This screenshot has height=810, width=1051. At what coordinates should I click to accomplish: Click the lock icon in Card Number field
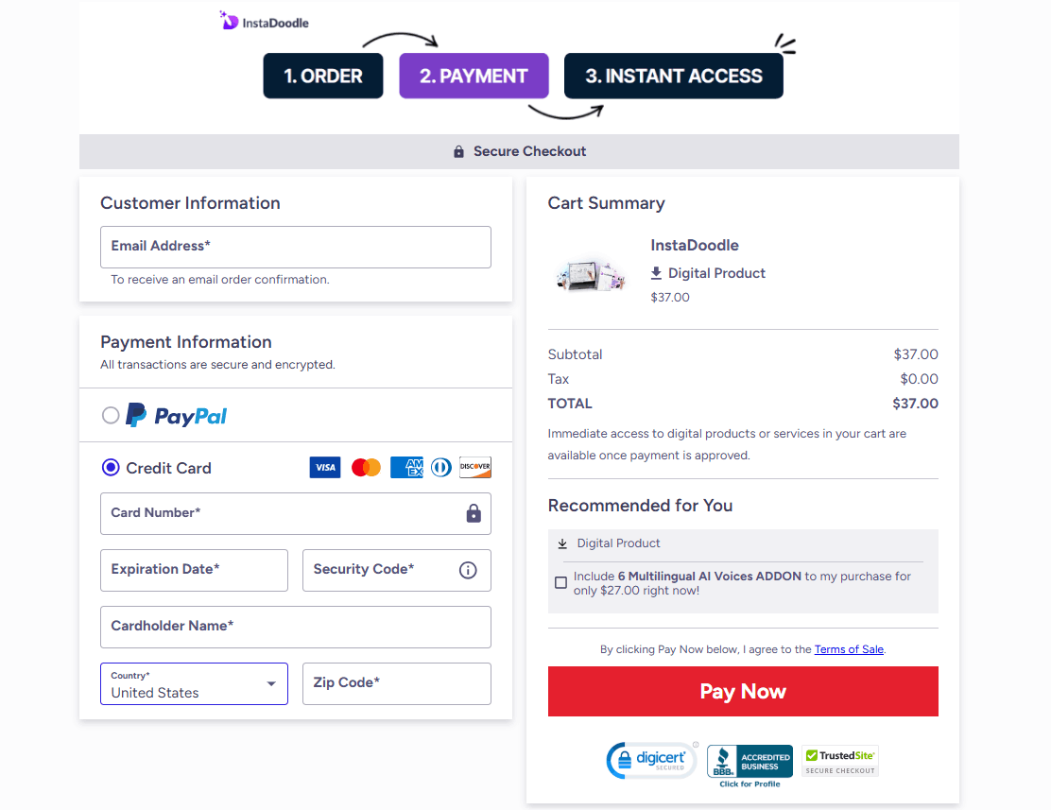(x=474, y=513)
